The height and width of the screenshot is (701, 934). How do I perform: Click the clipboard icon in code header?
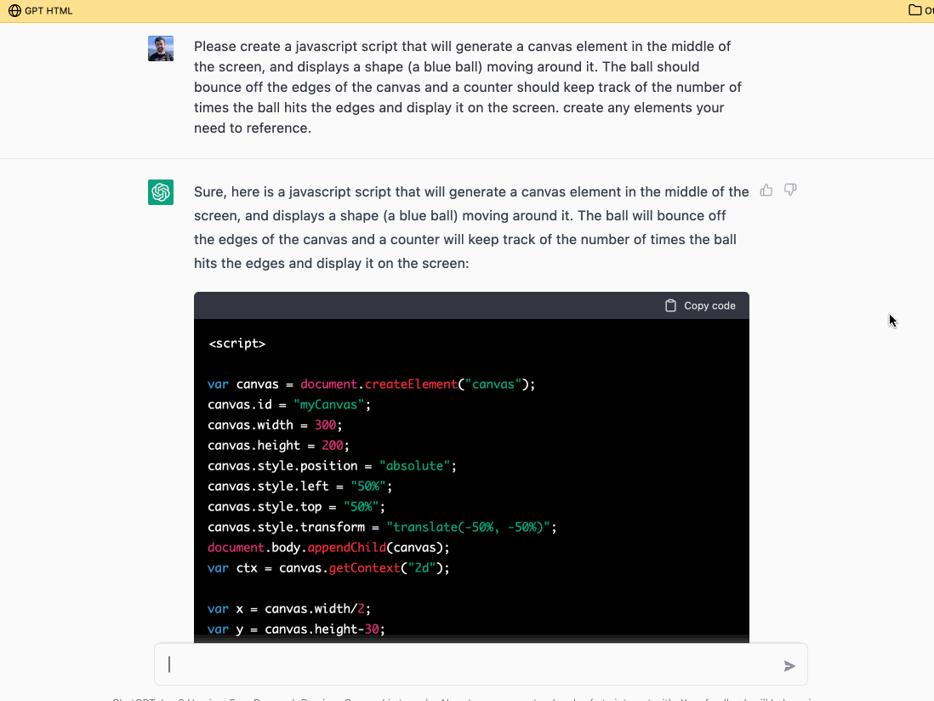(x=670, y=305)
